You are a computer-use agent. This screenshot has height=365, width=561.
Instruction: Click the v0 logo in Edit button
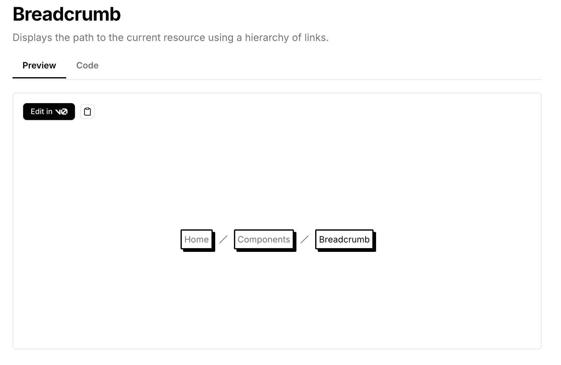point(61,112)
